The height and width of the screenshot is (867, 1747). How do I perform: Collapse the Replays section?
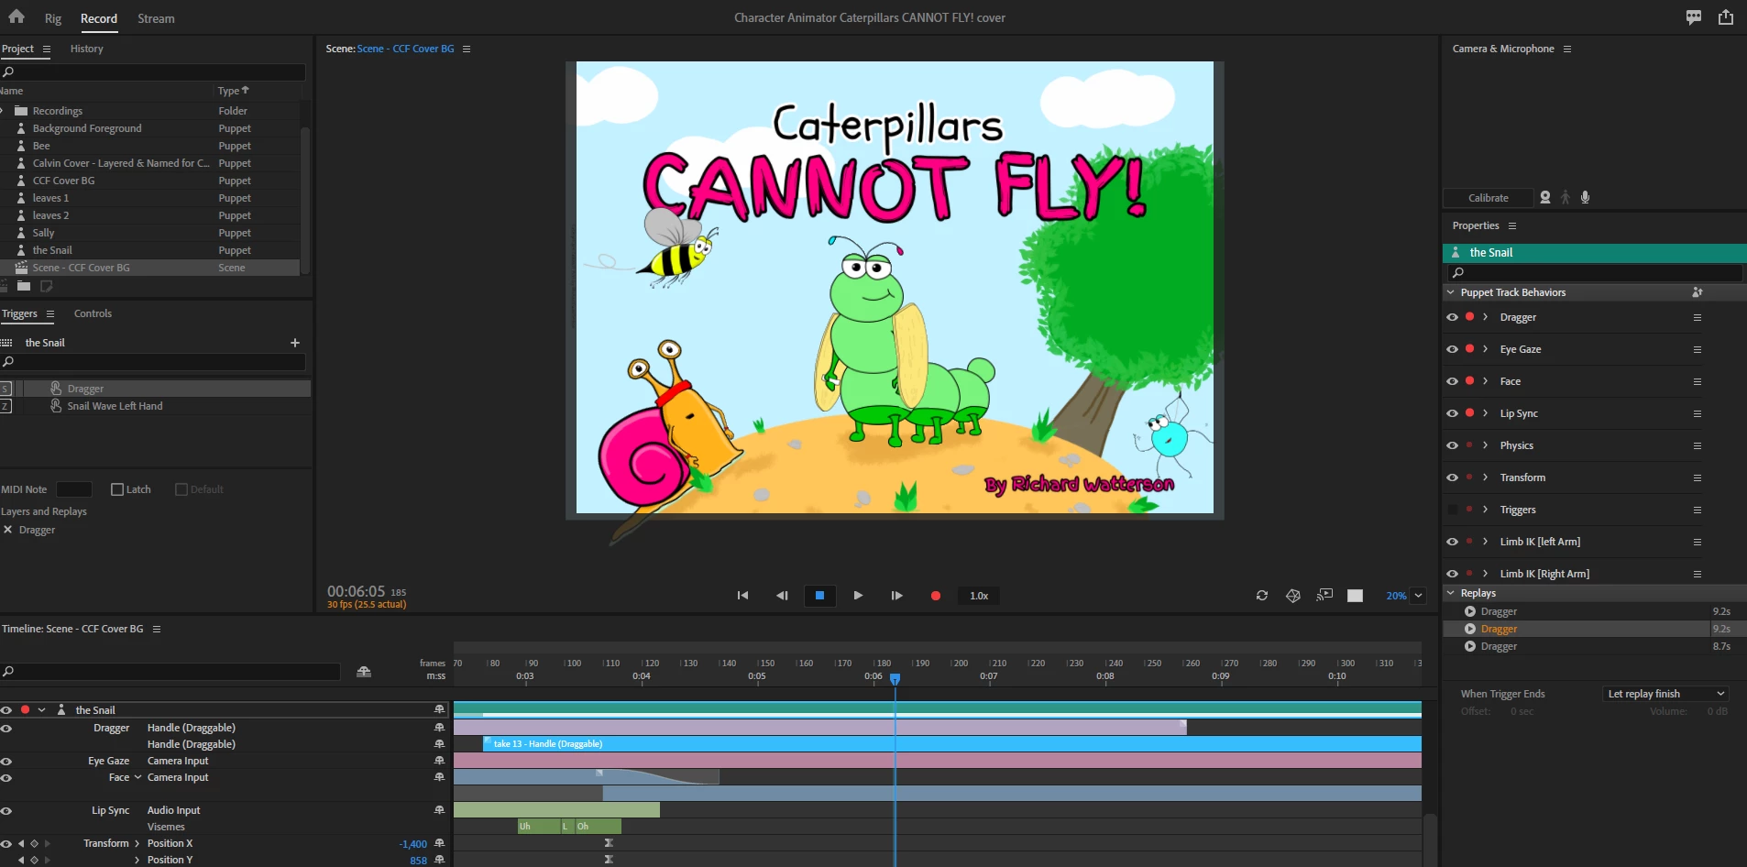(1451, 593)
